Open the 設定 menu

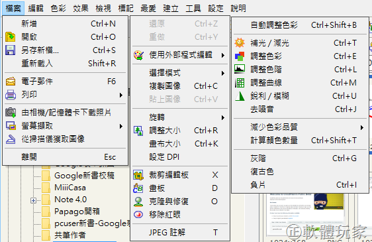(x=216, y=9)
